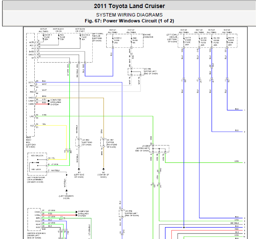Click the KEY LOCK switch label
Image resolution: width=256 pixels, height=239 pixels.
click(36, 170)
